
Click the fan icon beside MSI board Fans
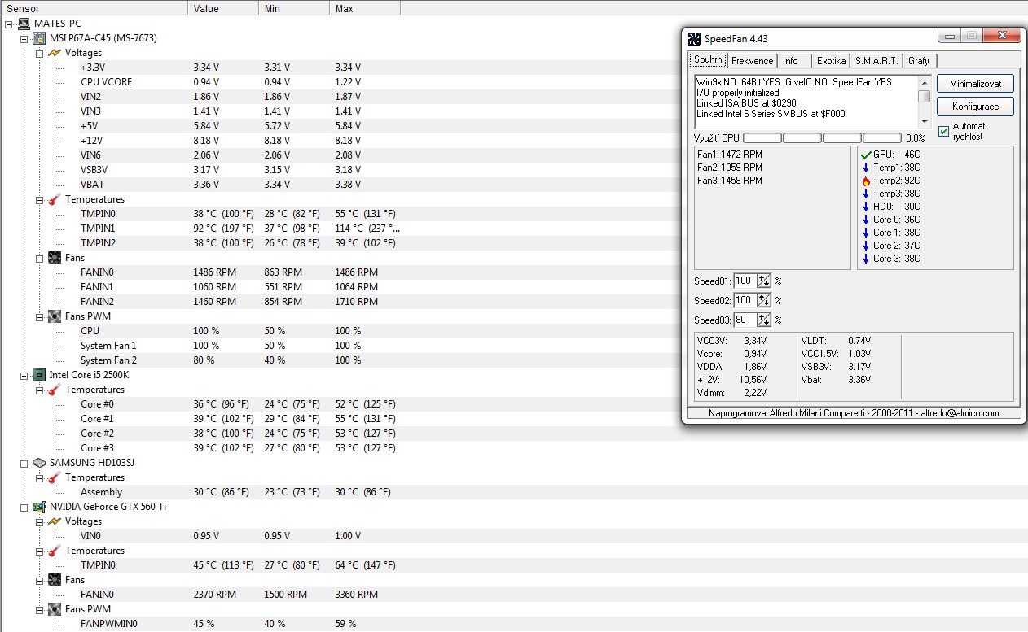[x=55, y=258]
